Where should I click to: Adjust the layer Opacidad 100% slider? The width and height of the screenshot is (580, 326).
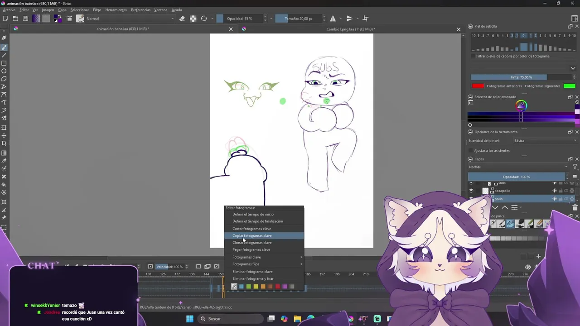tap(517, 177)
